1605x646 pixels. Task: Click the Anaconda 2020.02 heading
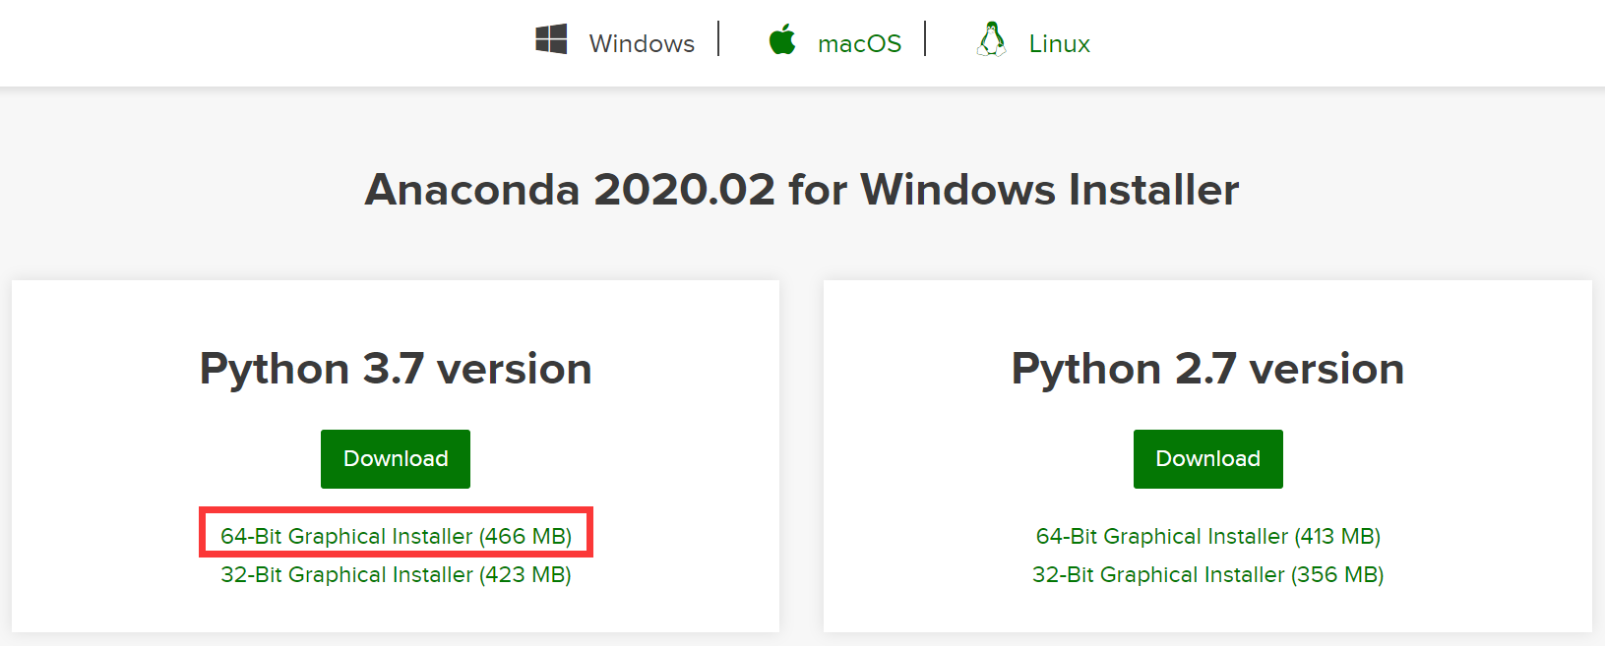(x=802, y=189)
